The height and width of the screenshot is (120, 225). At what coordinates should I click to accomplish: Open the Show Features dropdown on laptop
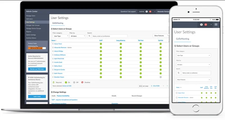[x=161, y=36]
